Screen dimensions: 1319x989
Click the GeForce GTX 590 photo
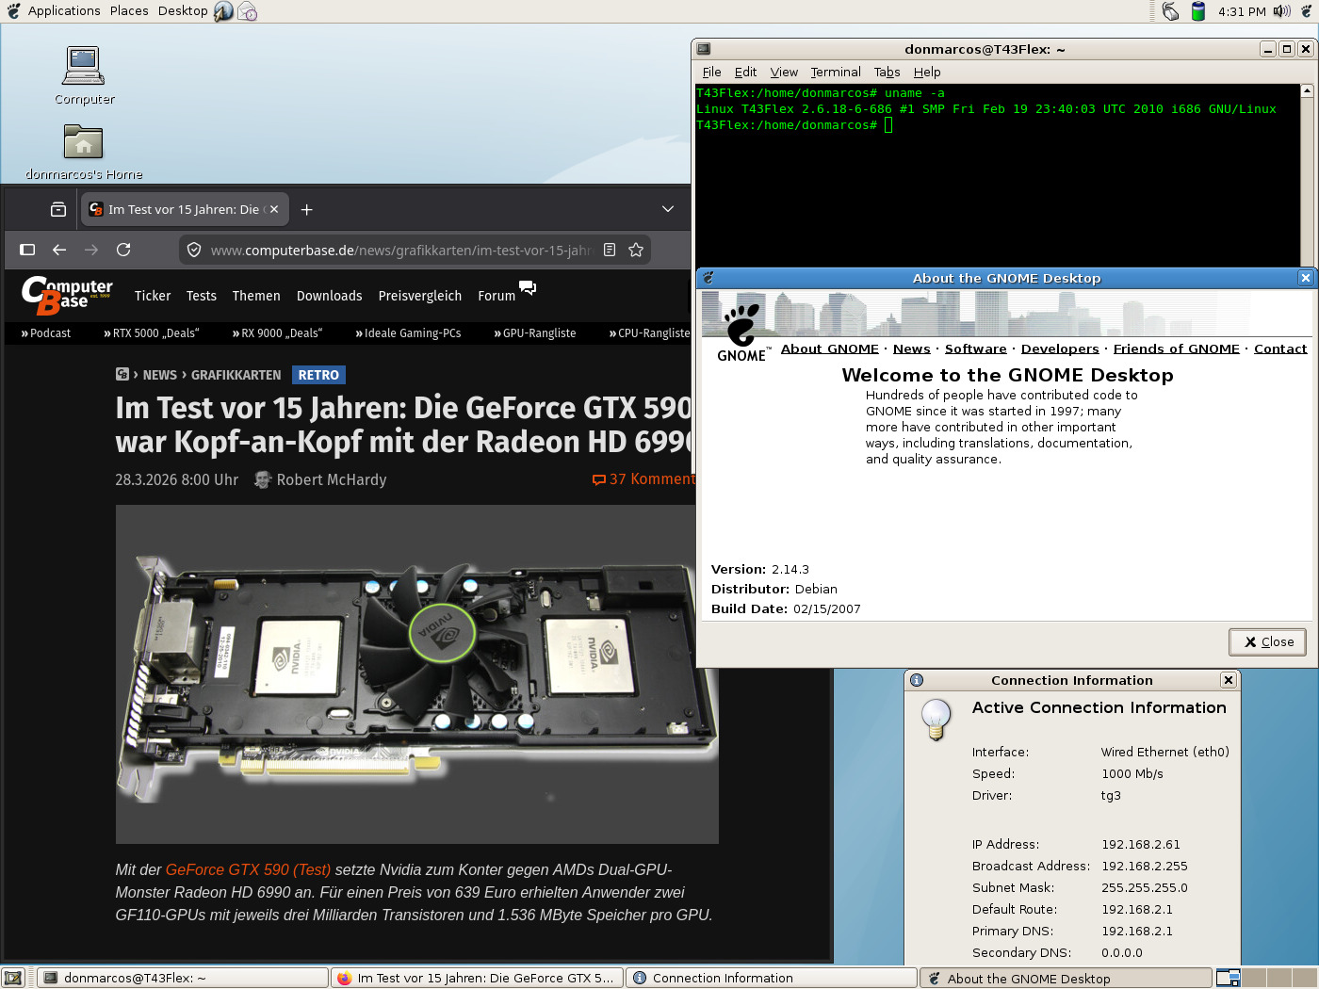tap(416, 674)
